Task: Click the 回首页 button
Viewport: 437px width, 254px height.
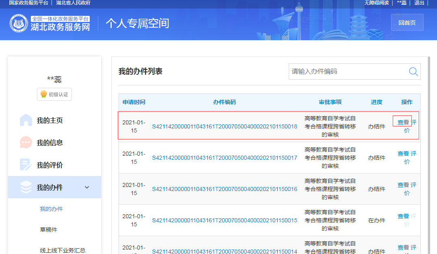Action: click(x=407, y=22)
